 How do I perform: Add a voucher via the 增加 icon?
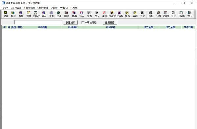point(21,14)
